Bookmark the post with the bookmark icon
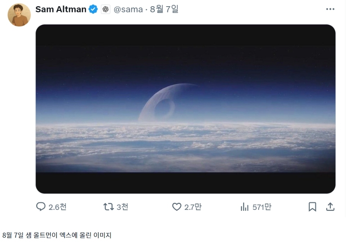 coord(312,207)
